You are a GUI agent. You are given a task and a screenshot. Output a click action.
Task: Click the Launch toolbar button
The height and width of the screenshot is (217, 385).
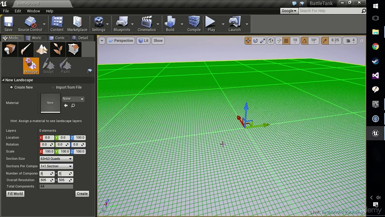(235, 24)
